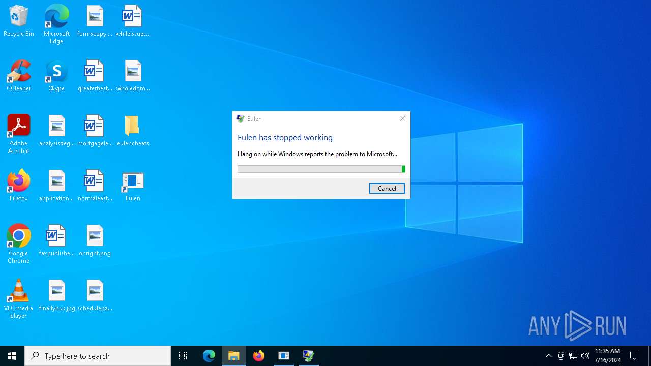This screenshot has height=366, width=651.
Task: Open the Windows Start menu
Action: click(12, 356)
